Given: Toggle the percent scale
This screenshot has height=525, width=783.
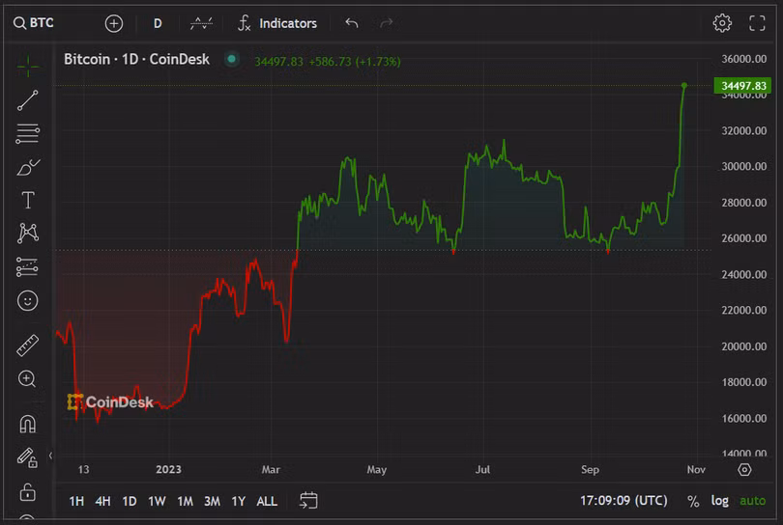Looking at the screenshot, I should tap(693, 501).
